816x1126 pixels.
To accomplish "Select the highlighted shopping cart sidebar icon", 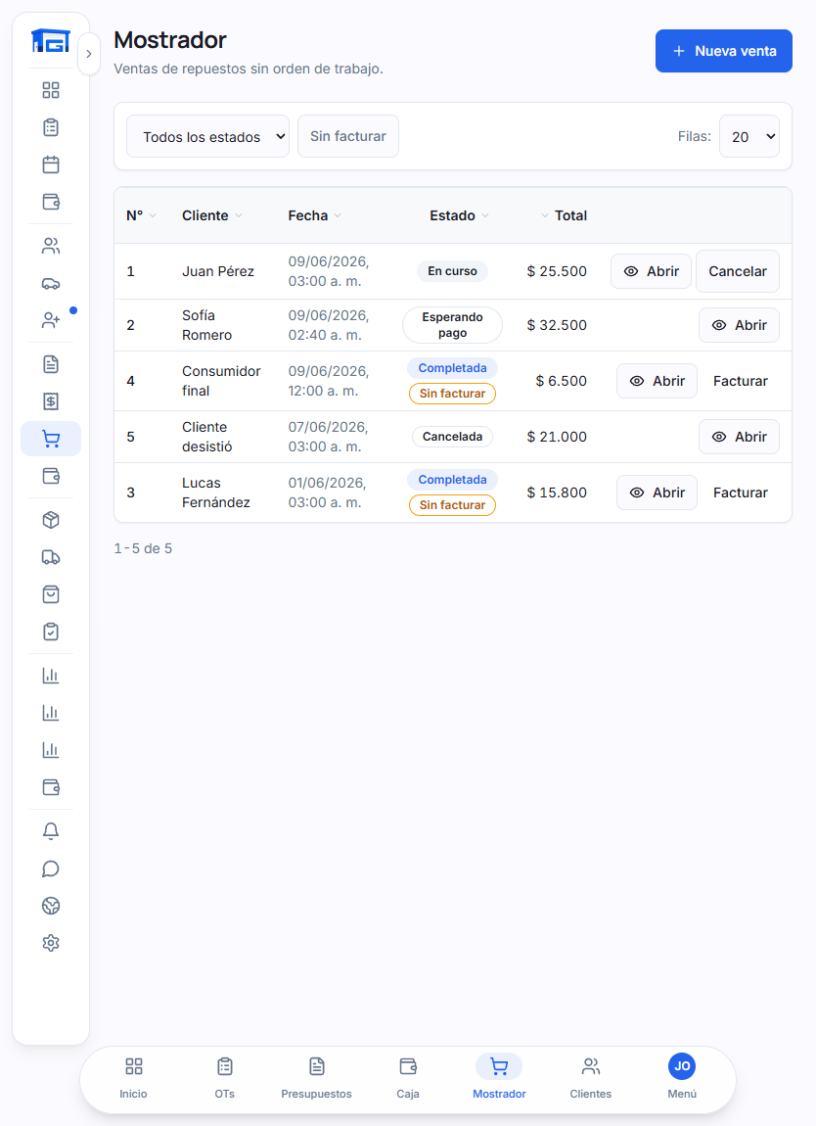I will pos(51,439).
